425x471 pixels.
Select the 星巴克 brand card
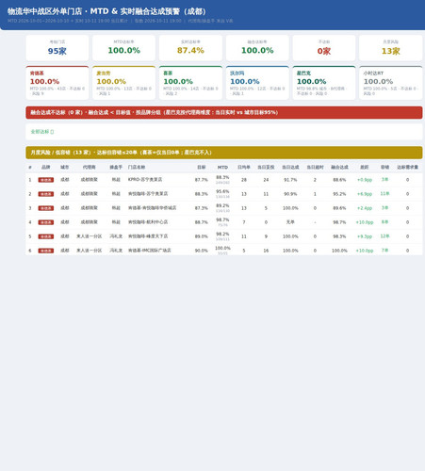click(x=324, y=83)
